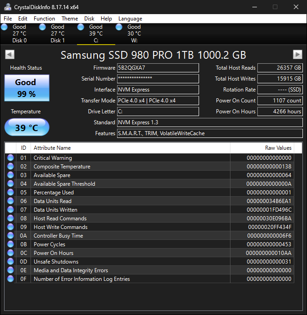
Task: Click the Host Read Commands status orb
Action: (x=10, y=218)
